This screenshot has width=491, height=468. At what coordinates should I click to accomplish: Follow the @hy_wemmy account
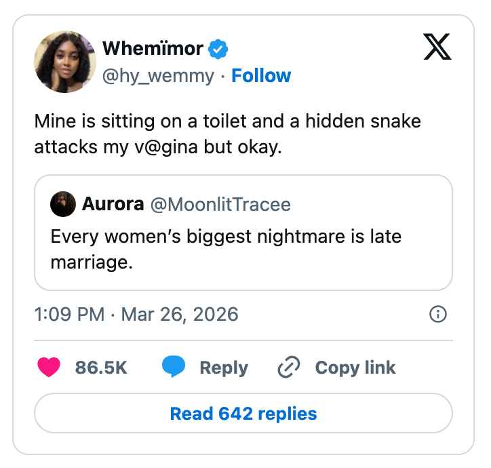261,76
